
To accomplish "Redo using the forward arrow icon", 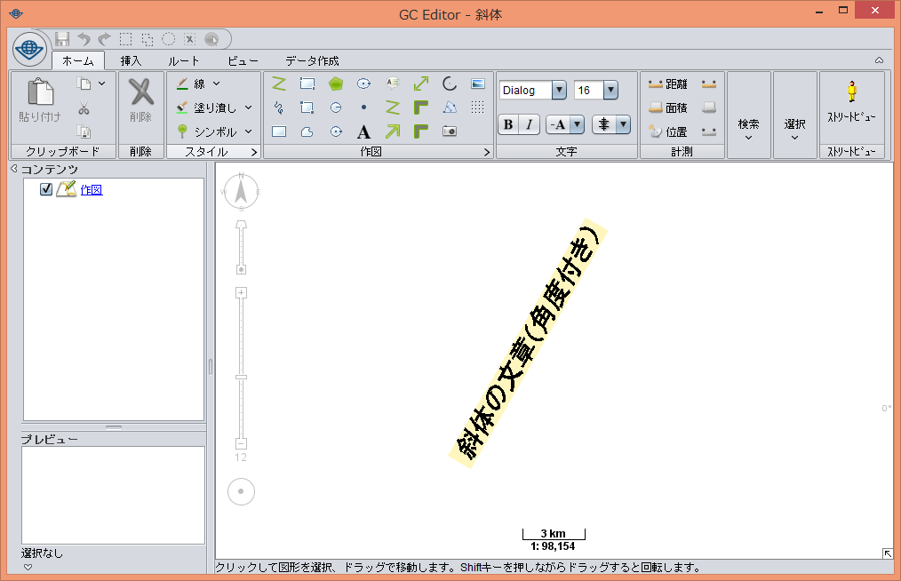I will (x=105, y=39).
